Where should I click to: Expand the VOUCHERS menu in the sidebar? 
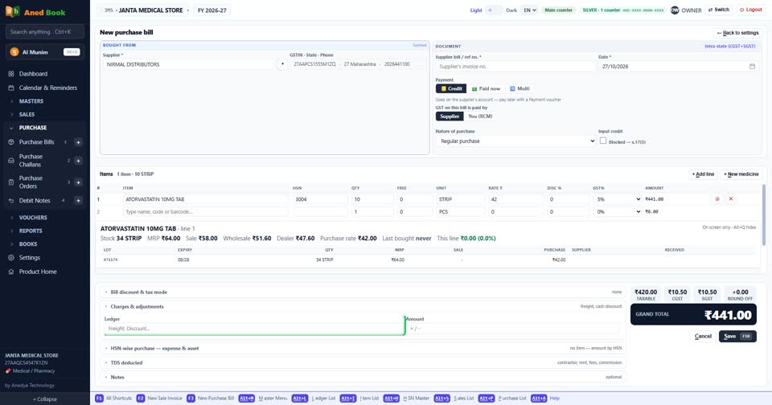[33, 218]
